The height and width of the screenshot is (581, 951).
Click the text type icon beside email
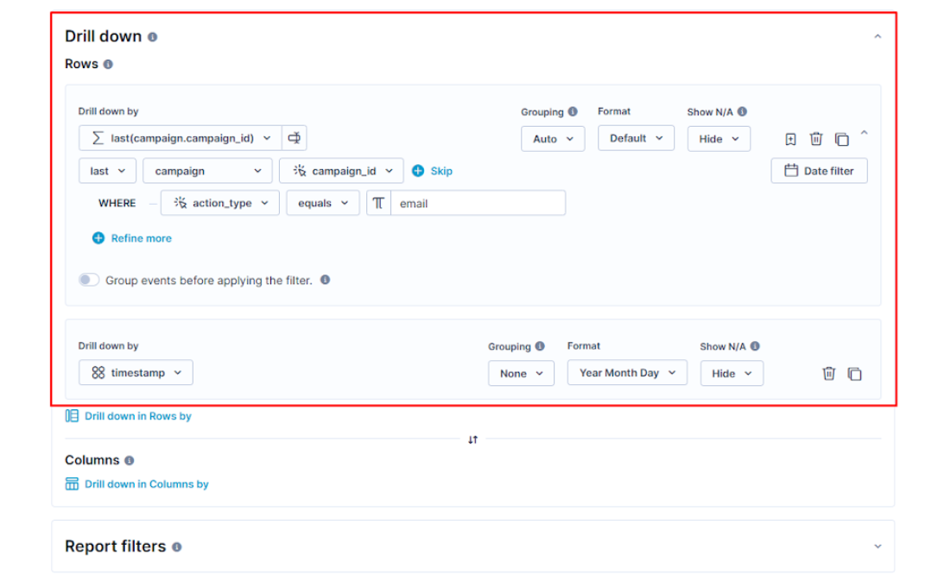[x=378, y=204]
